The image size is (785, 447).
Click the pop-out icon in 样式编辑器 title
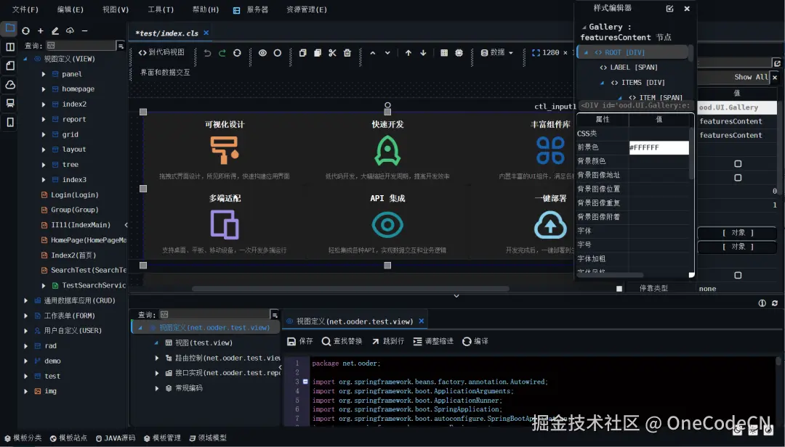coord(670,9)
